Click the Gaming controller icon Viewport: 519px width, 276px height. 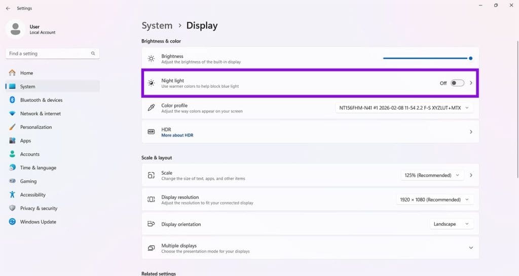[12, 181]
